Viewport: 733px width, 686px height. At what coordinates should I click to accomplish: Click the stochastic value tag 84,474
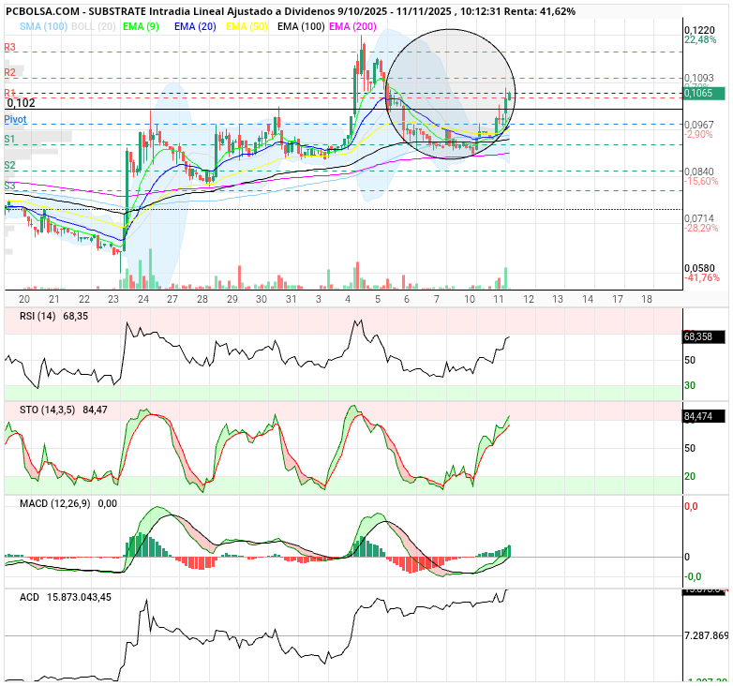click(704, 416)
